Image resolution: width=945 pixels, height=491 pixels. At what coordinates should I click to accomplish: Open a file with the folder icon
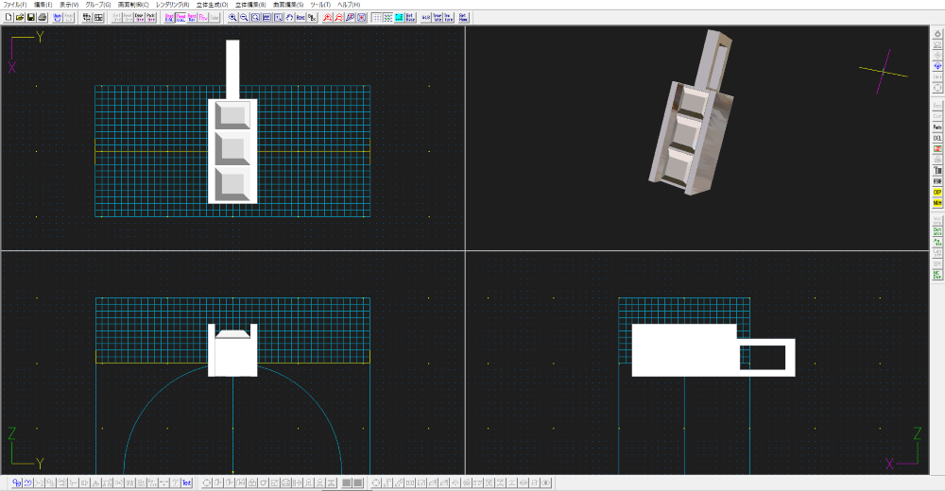[20, 18]
